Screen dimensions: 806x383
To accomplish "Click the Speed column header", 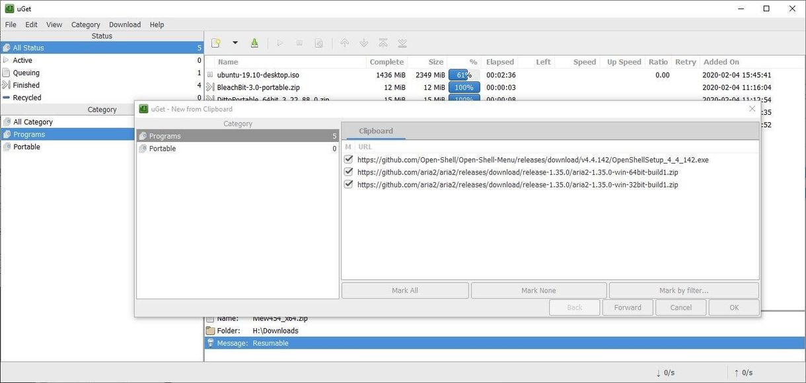I will tap(585, 62).
